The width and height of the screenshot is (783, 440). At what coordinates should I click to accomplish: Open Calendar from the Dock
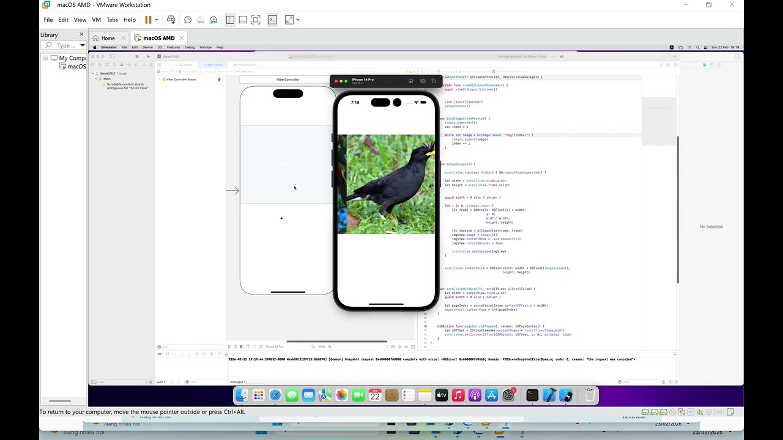pyautogui.click(x=375, y=395)
